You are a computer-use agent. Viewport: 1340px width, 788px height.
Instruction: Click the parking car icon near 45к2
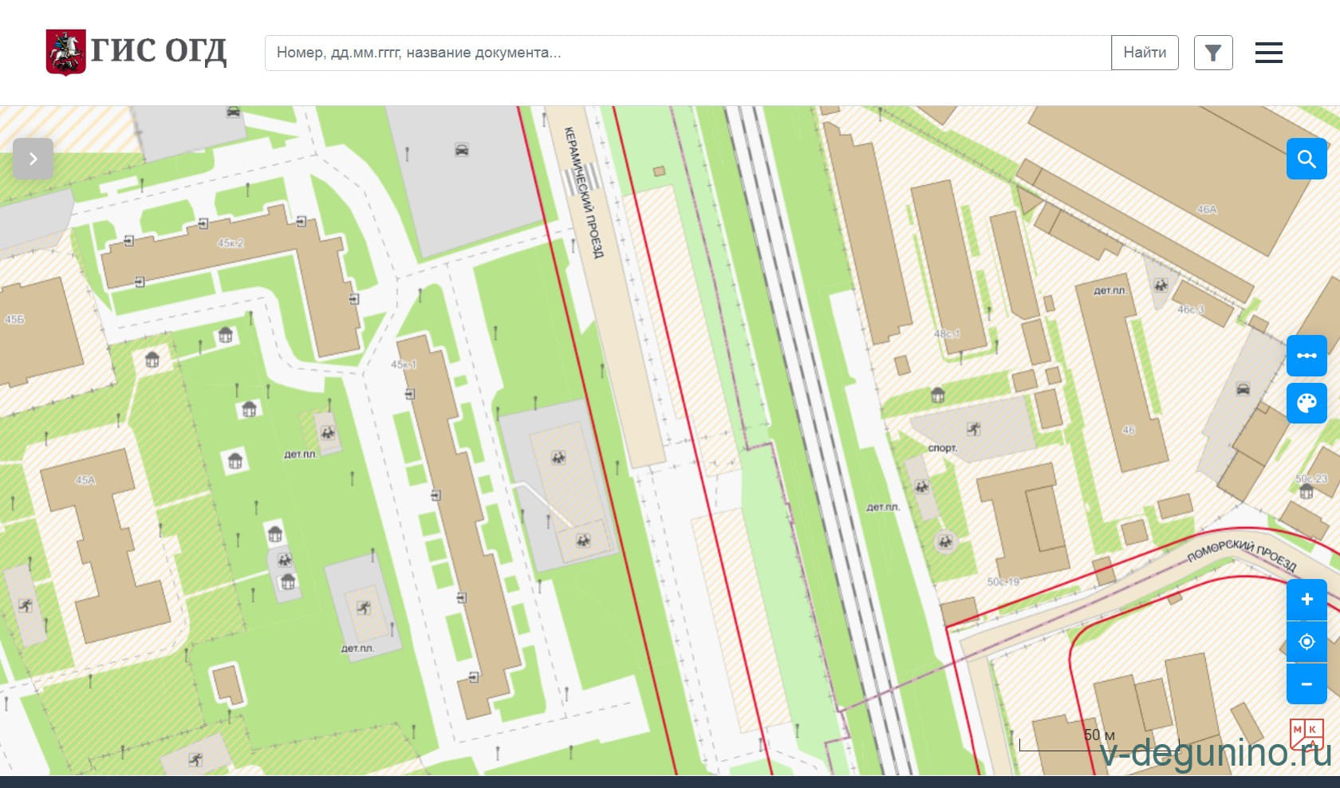[x=461, y=149]
